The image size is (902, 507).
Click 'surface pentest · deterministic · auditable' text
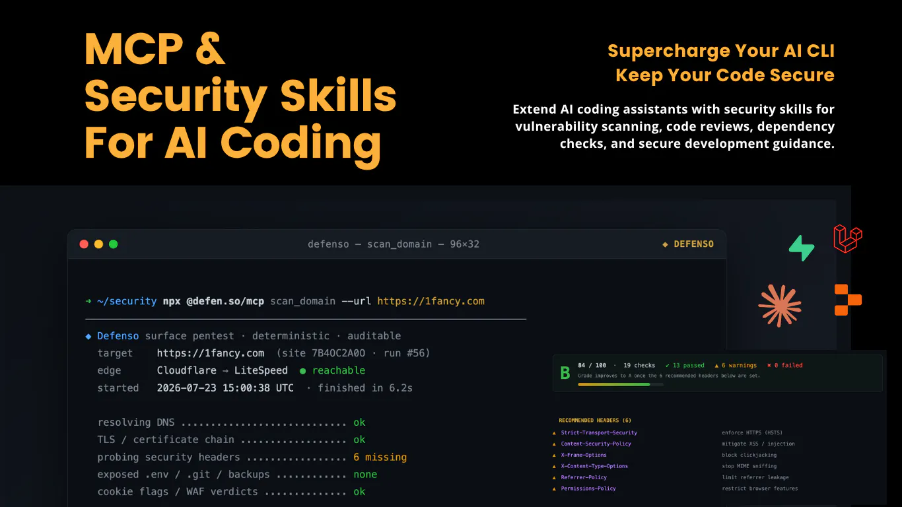[x=273, y=336]
